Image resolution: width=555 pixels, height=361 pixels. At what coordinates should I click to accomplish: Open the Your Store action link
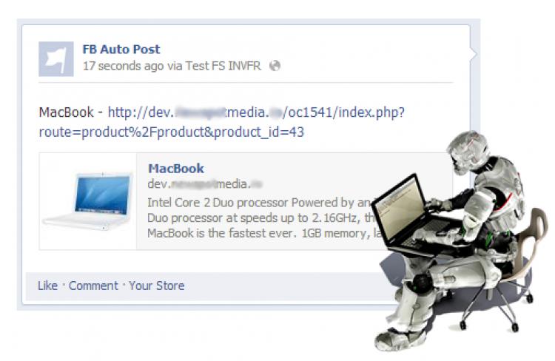[x=156, y=286]
